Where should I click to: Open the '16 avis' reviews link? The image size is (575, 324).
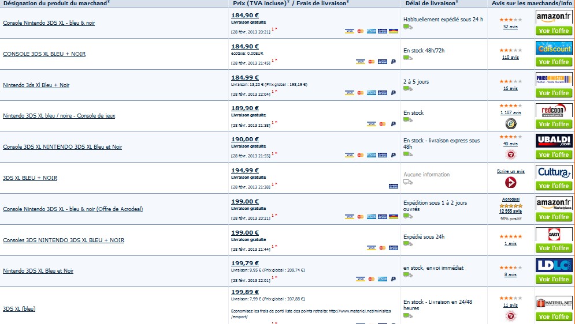click(510, 89)
